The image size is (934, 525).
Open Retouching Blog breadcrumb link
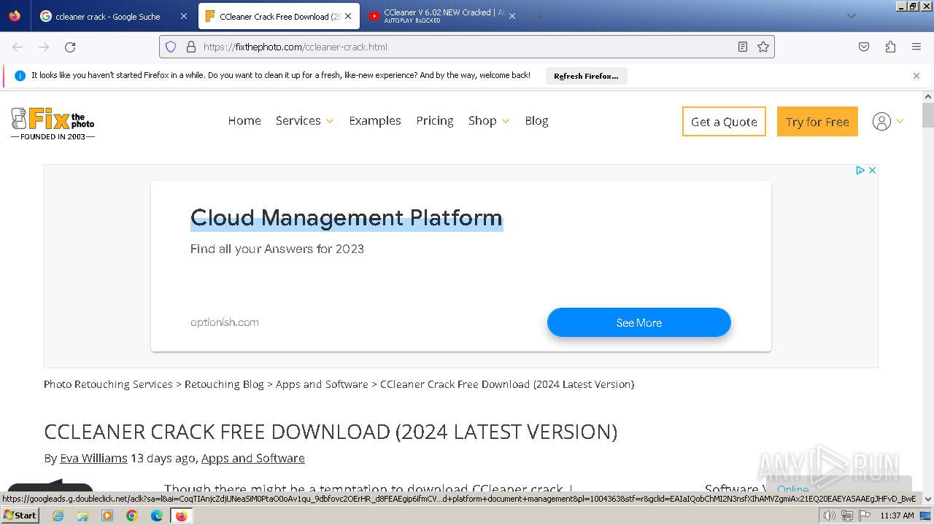click(x=224, y=384)
